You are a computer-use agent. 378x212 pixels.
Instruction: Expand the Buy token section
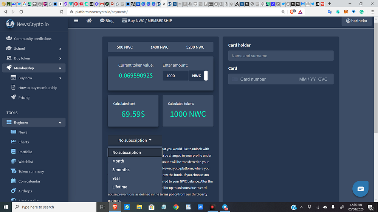click(x=34, y=58)
